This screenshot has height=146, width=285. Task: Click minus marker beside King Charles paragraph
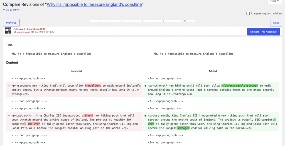coord(9,115)
